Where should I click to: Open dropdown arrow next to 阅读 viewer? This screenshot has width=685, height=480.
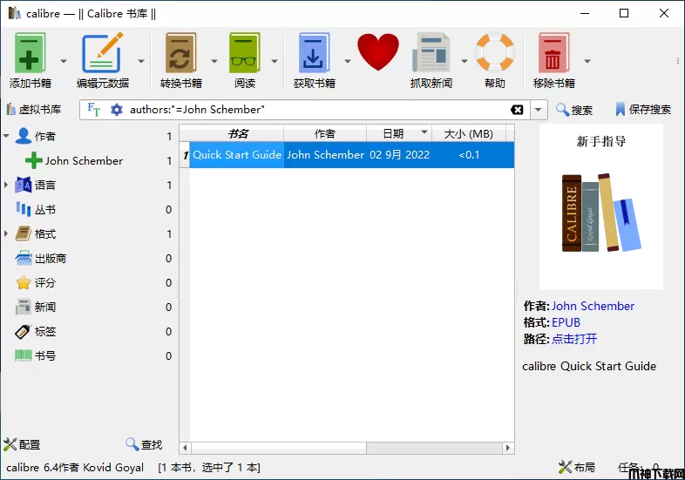pyautogui.click(x=275, y=61)
